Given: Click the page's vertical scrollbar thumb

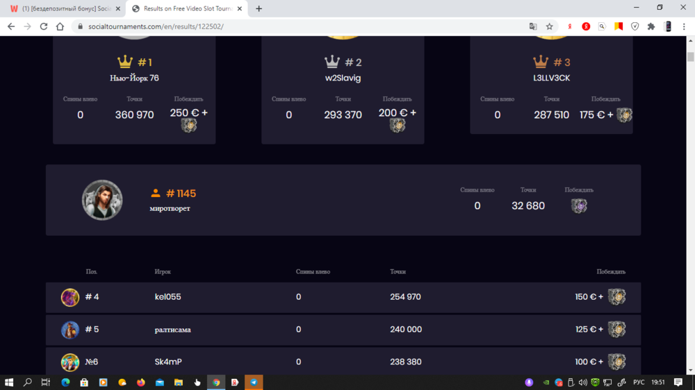Looking at the screenshot, I should click(690, 57).
